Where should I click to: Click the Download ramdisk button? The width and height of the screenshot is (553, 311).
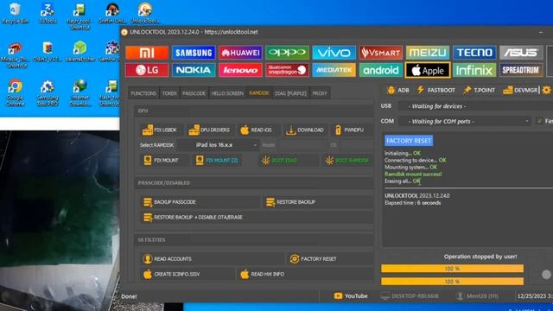click(x=305, y=130)
